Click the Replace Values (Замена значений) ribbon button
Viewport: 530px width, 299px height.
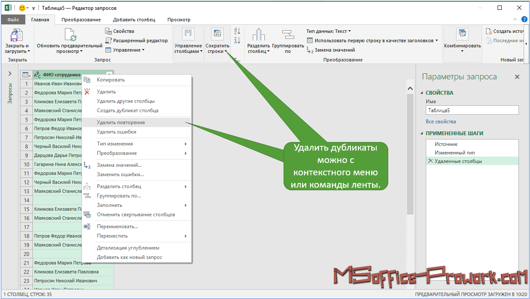[x=331, y=50]
